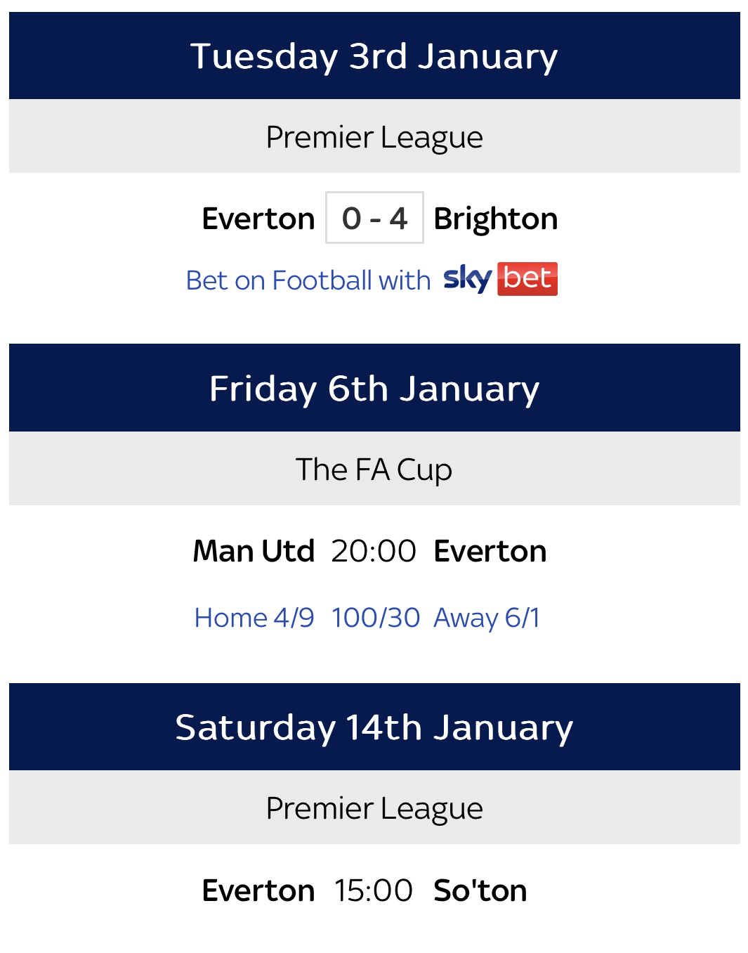Open the Bet on Football with link
The width and height of the screenshot is (748, 953).
pos(308,280)
